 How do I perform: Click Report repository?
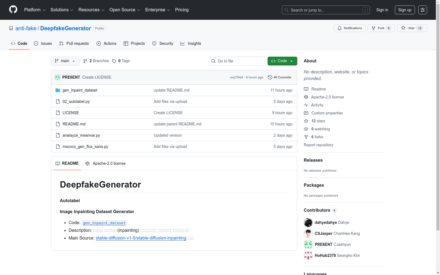tap(318, 145)
